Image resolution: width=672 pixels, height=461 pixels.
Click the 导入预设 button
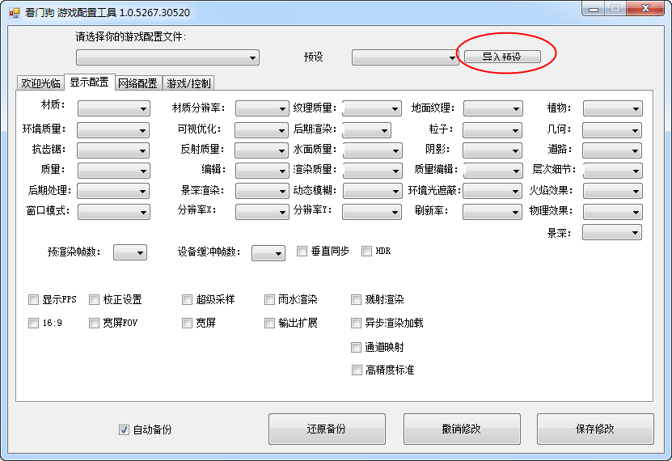[502, 57]
